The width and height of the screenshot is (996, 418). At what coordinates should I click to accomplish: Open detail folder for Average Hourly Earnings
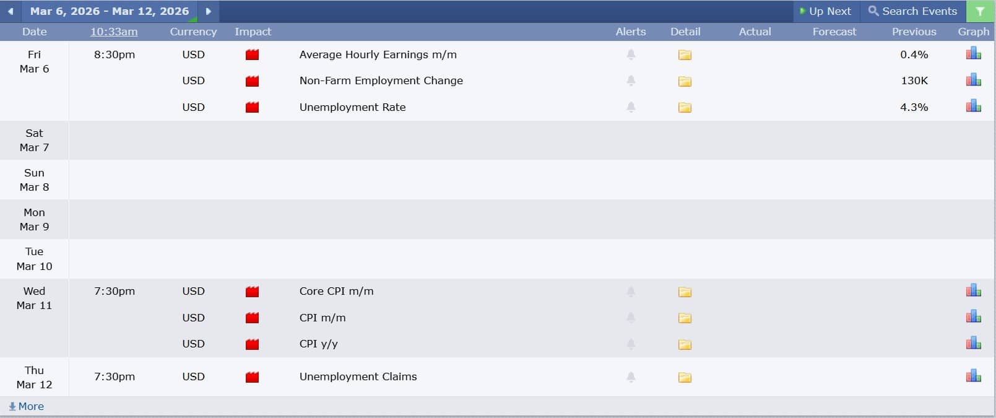coord(685,55)
